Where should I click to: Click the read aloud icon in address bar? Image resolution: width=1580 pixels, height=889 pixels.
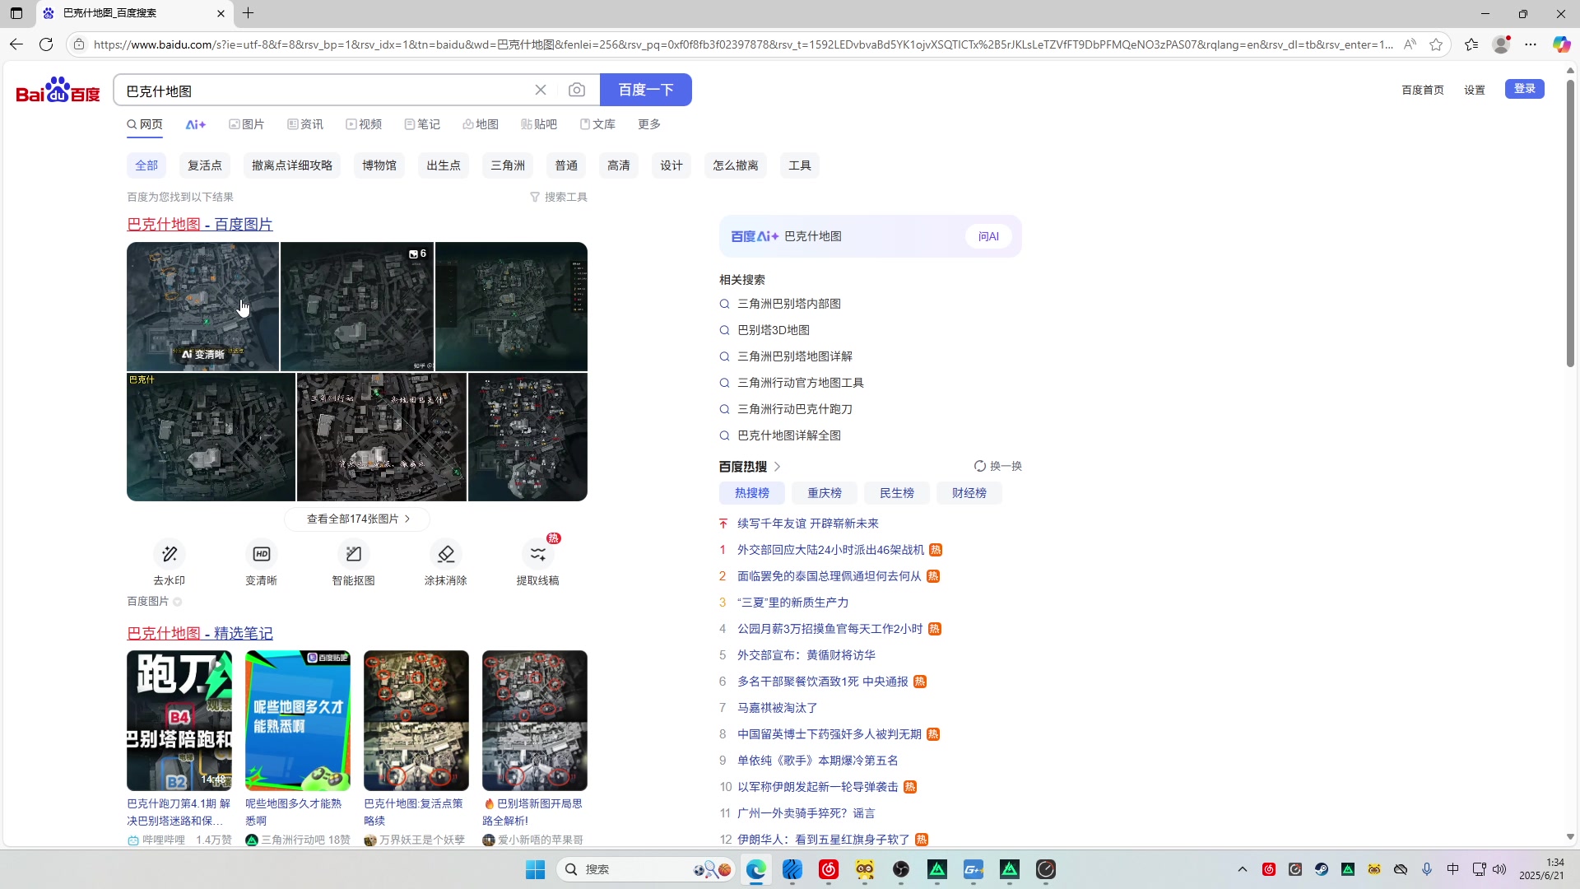click(x=1410, y=44)
